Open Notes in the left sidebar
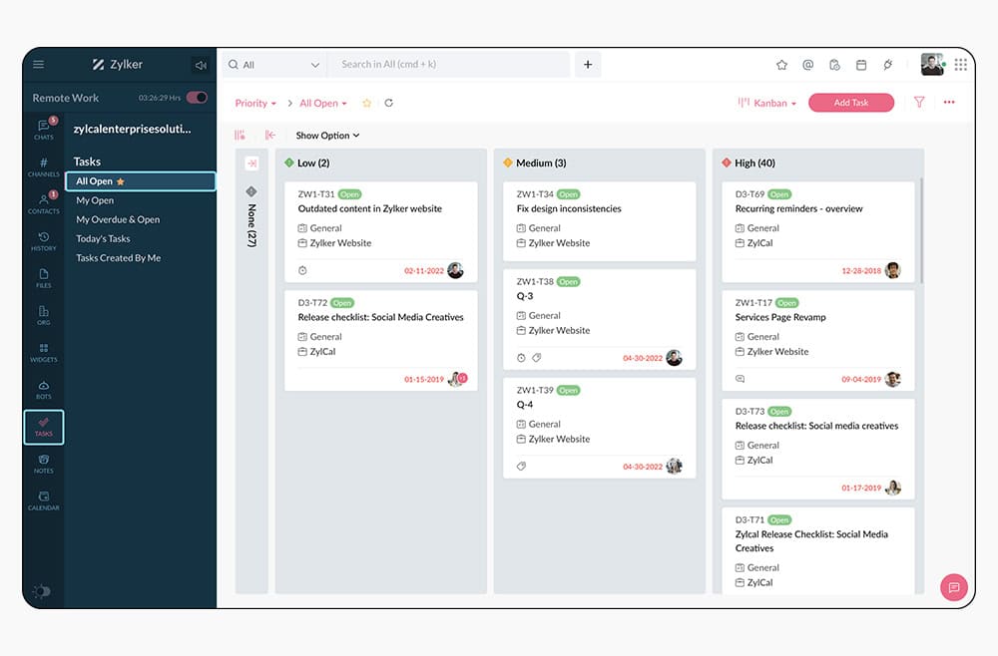998x656 pixels. click(x=43, y=464)
